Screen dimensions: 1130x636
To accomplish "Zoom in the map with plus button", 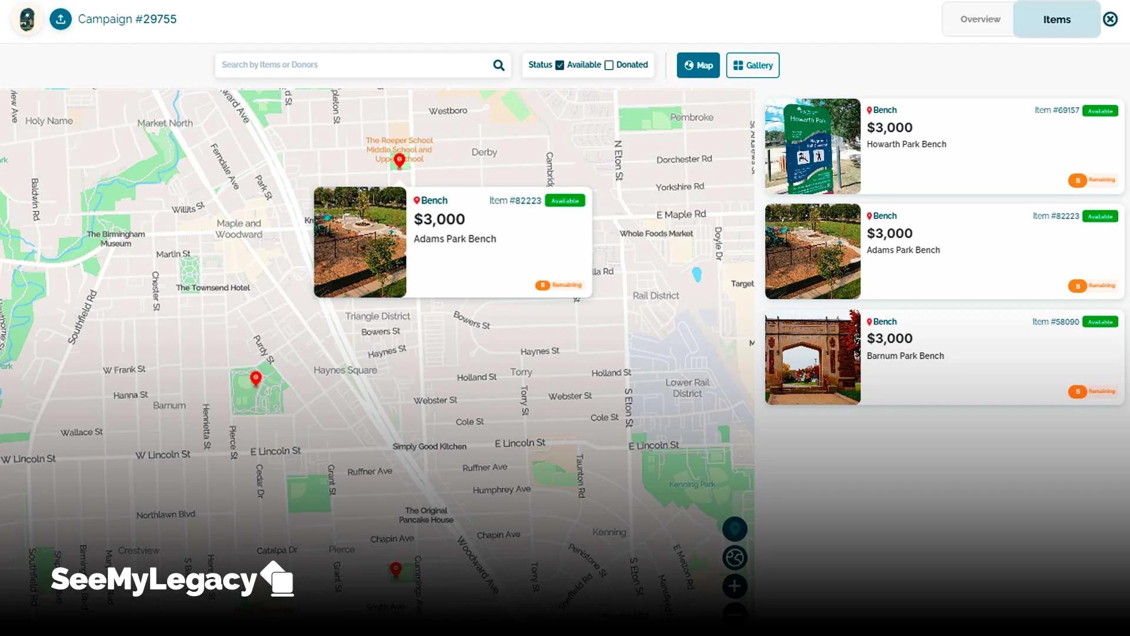I will (734, 586).
